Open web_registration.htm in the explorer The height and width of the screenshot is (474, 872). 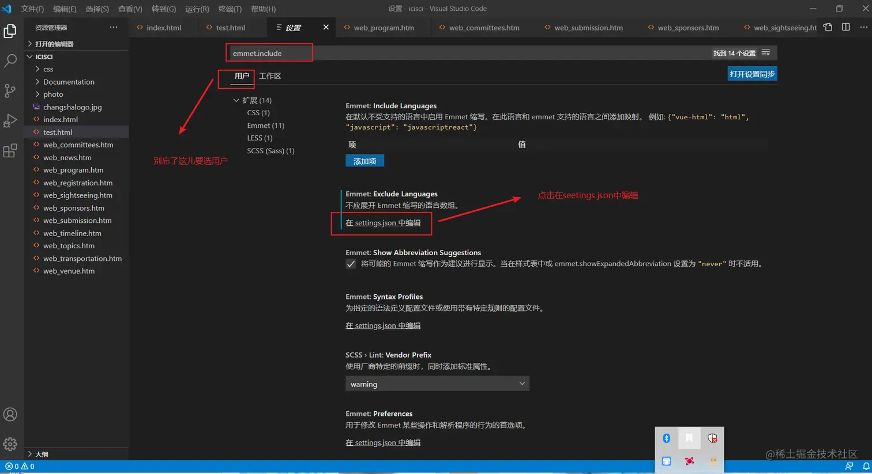pyautogui.click(x=77, y=183)
